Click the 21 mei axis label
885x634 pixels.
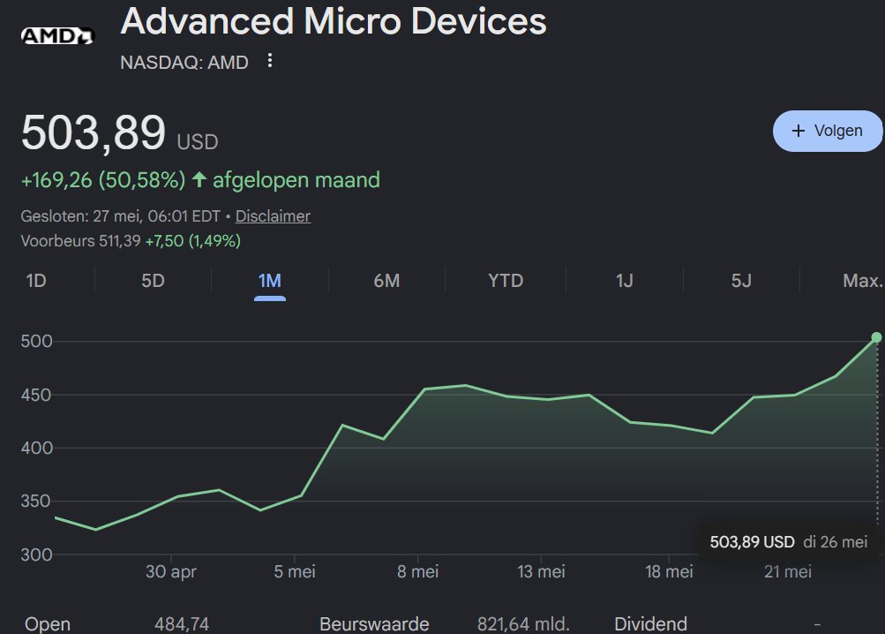[x=788, y=571]
